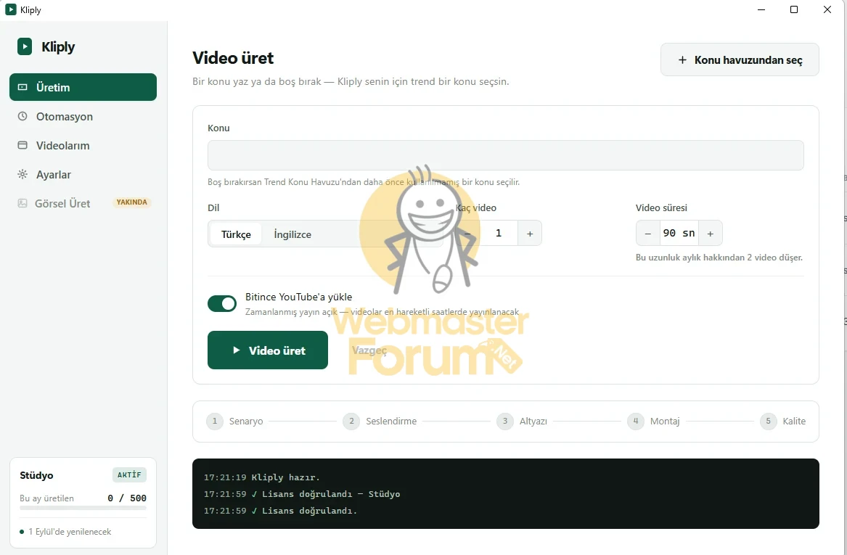Click the 0 / 500 usage counter
This screenshot has height=555, width=847.
pyautogui.click(x=127, y=498)
